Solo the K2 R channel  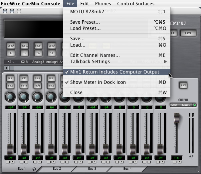tap(24, 78)
